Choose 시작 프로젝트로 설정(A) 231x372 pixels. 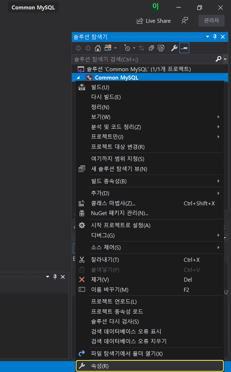(x=149, y=225)
